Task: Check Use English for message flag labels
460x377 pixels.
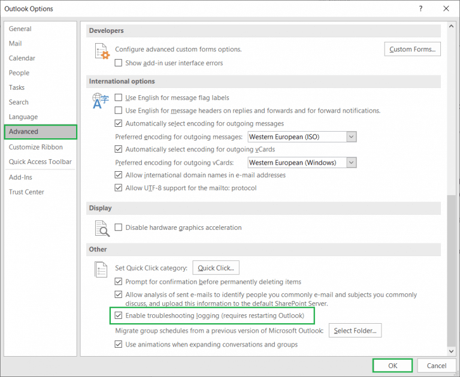Action: point(118,98)
